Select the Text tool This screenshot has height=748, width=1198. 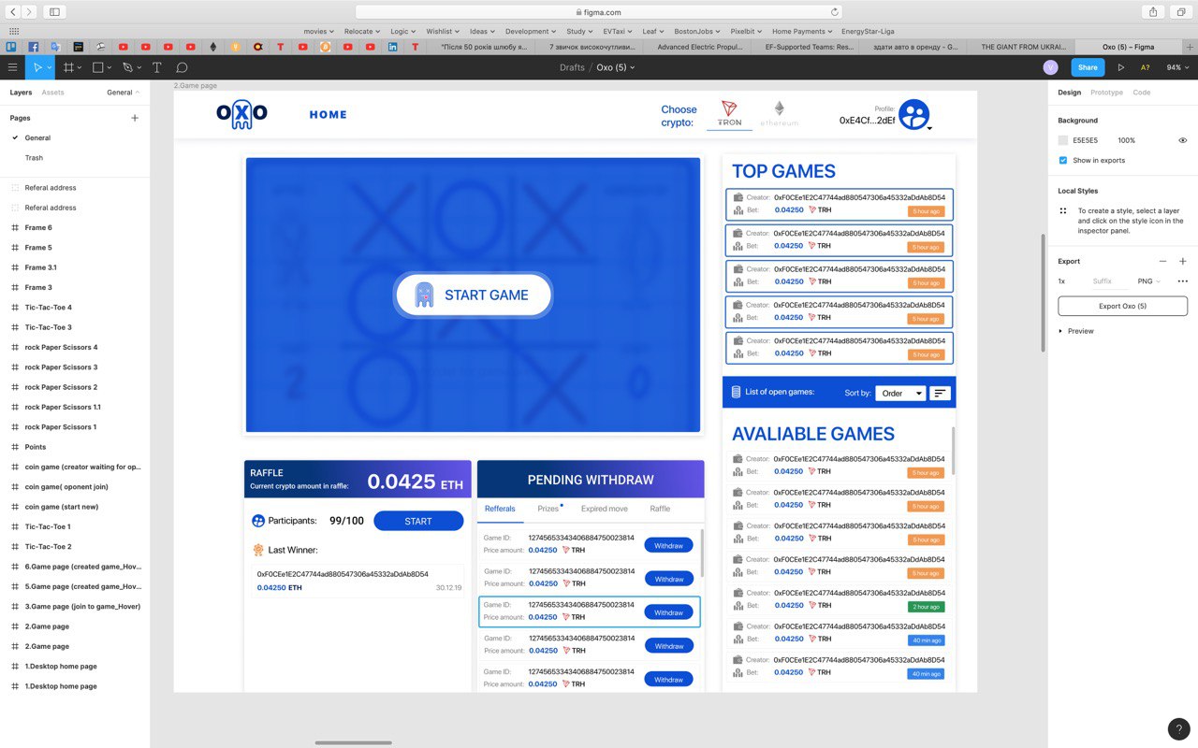coord(156,67)
